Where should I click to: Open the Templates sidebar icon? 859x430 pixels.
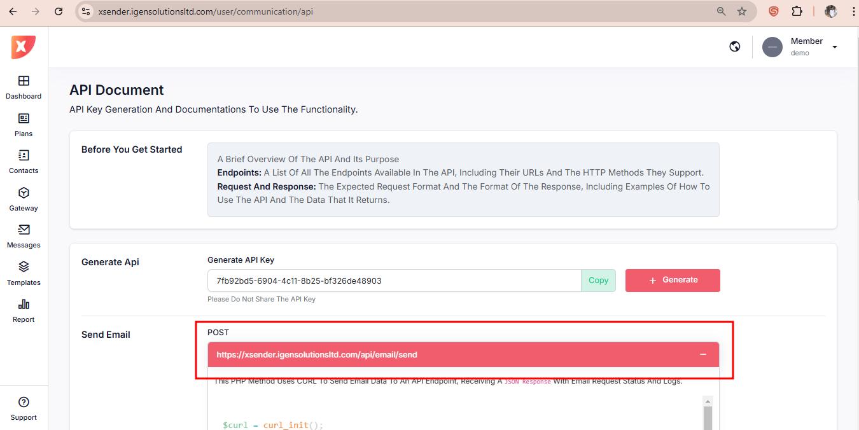point(24,274)
